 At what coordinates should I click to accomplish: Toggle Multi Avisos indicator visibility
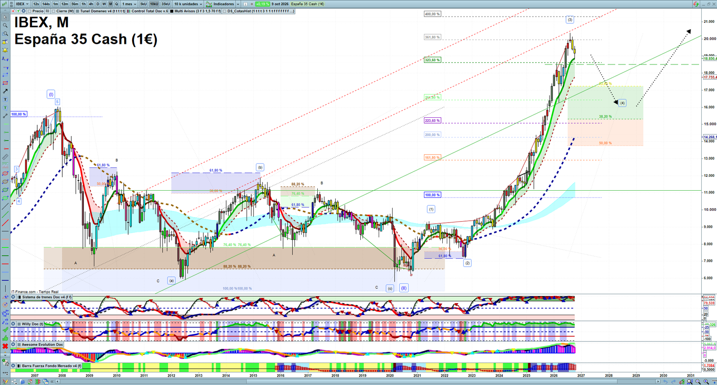[x=172, y=11]
